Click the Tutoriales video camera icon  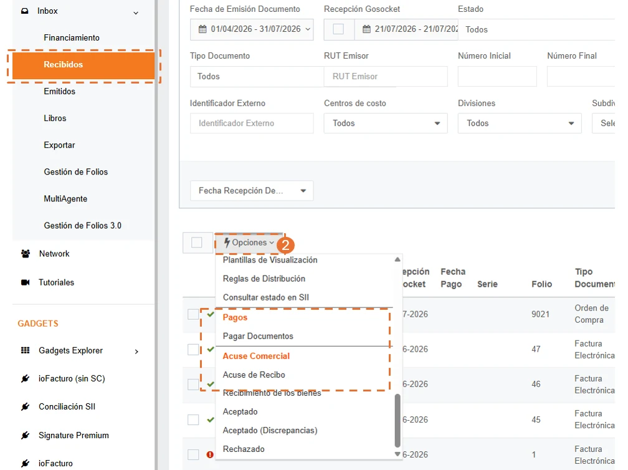25,282
